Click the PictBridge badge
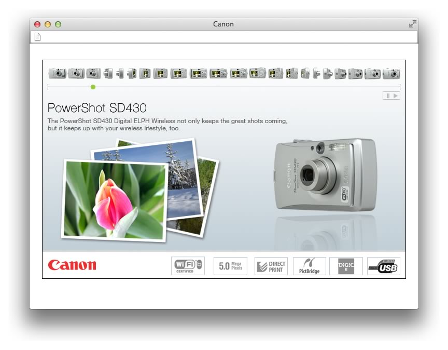Image resolution: width=448 pixels, height=350 pixels. [x=310, y=266]
